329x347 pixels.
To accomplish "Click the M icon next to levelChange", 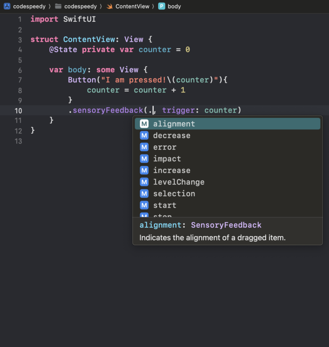I will pyautogui.click(x=144, y=182).
